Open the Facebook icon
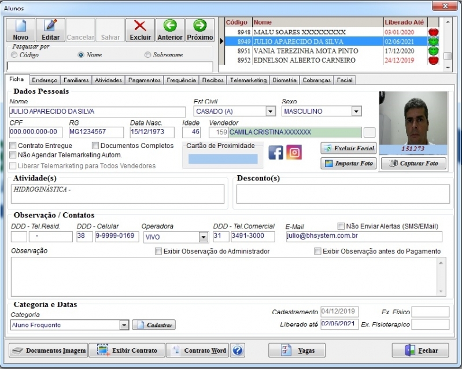Screen dimensions: 462x369 pos(276,153)
